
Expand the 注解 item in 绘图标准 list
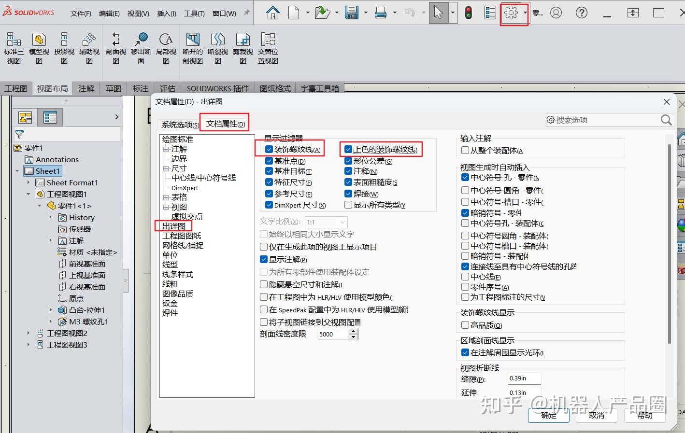(x=166, y=149)
